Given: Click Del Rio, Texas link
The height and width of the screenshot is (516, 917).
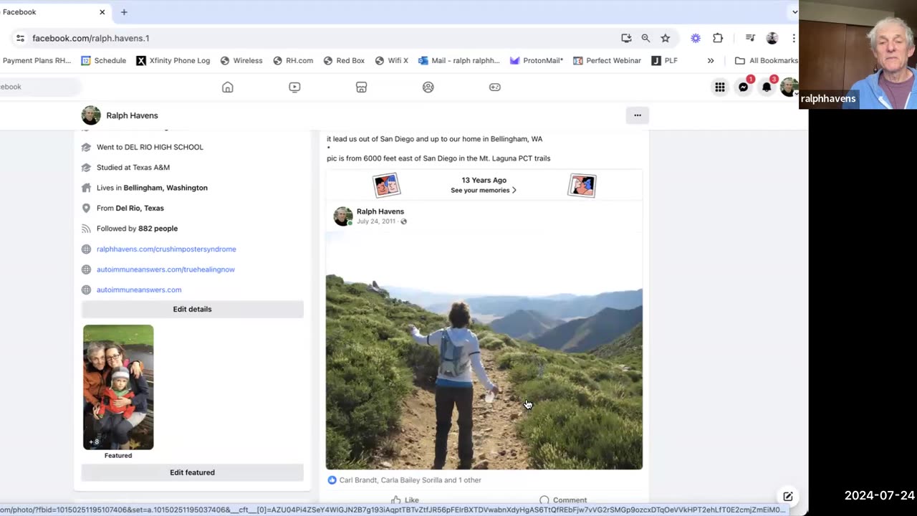Looking at the screenshot, I should (140, 208).
